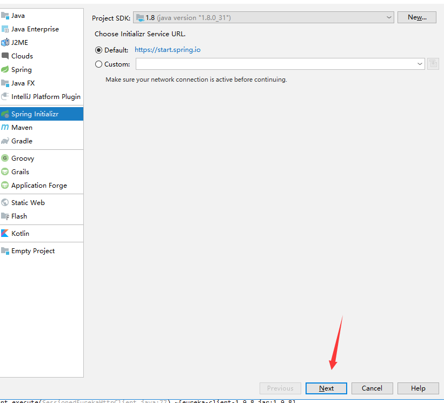Click the Clouds speech bubble icon
The width and height of the screenshot is (444, 403).
(x=5, y=56)
